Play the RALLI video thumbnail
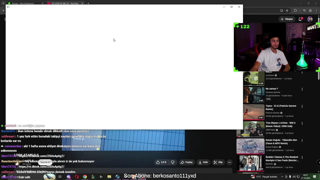320x180 pixels. [x=254, y=78]
